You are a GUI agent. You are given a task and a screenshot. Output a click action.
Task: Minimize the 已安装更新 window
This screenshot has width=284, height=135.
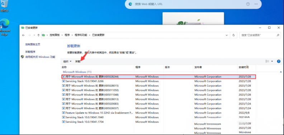coord(260,28)
